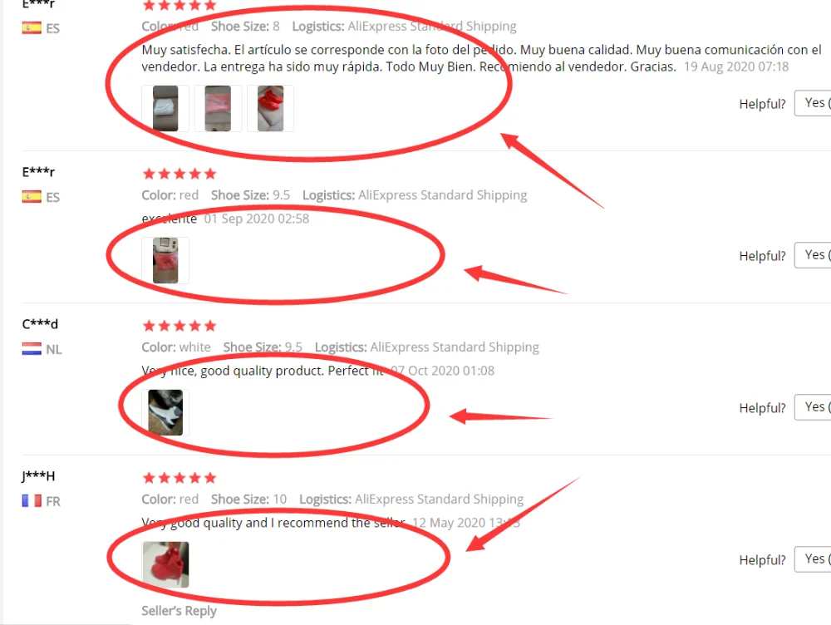Click Yes helpful button on J***H review
This screenshot has height=625, width=831.
pos(813,559)
